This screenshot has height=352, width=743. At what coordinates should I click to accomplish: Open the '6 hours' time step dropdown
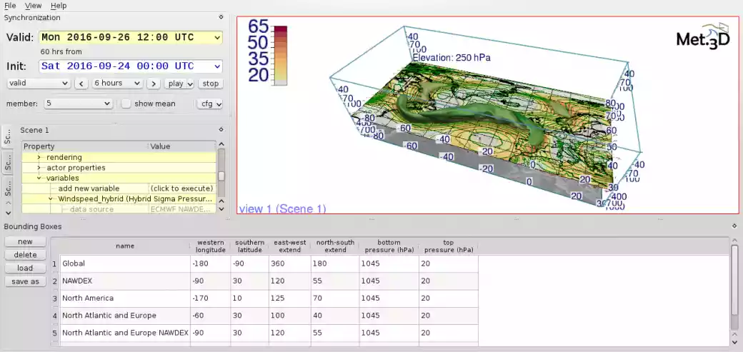[117, 84]
